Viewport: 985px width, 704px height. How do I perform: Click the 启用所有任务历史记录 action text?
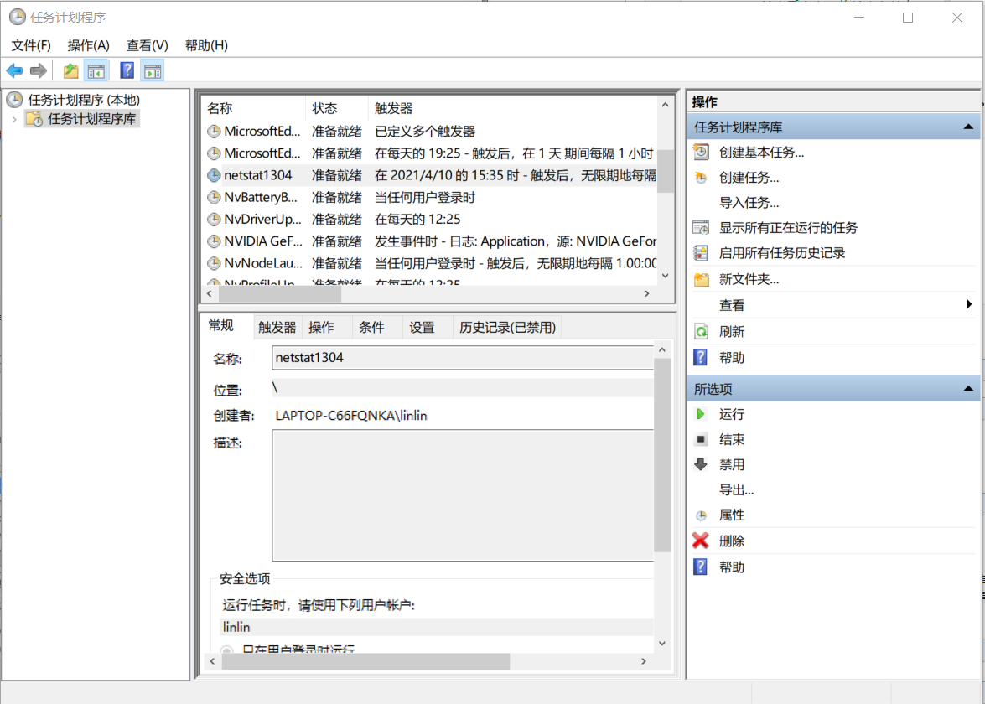click(782, 253)
